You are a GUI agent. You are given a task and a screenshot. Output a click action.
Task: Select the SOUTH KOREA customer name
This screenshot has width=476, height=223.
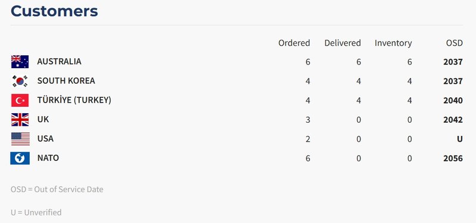pos(66,81)
